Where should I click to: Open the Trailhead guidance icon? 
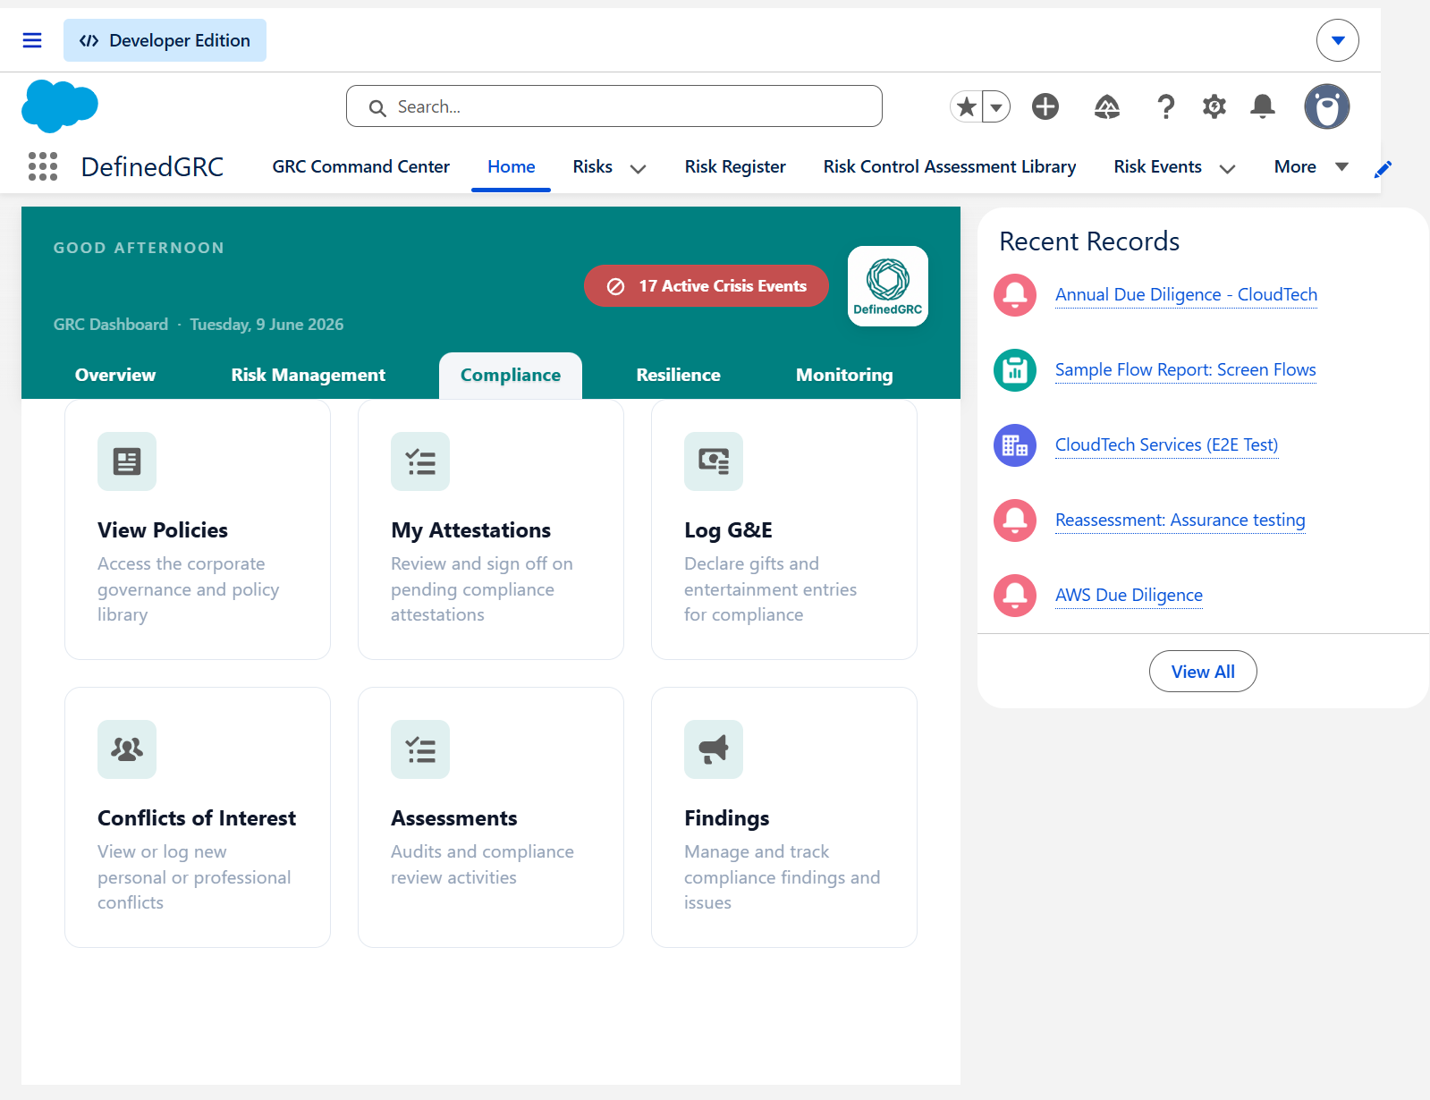[1107, 106]
